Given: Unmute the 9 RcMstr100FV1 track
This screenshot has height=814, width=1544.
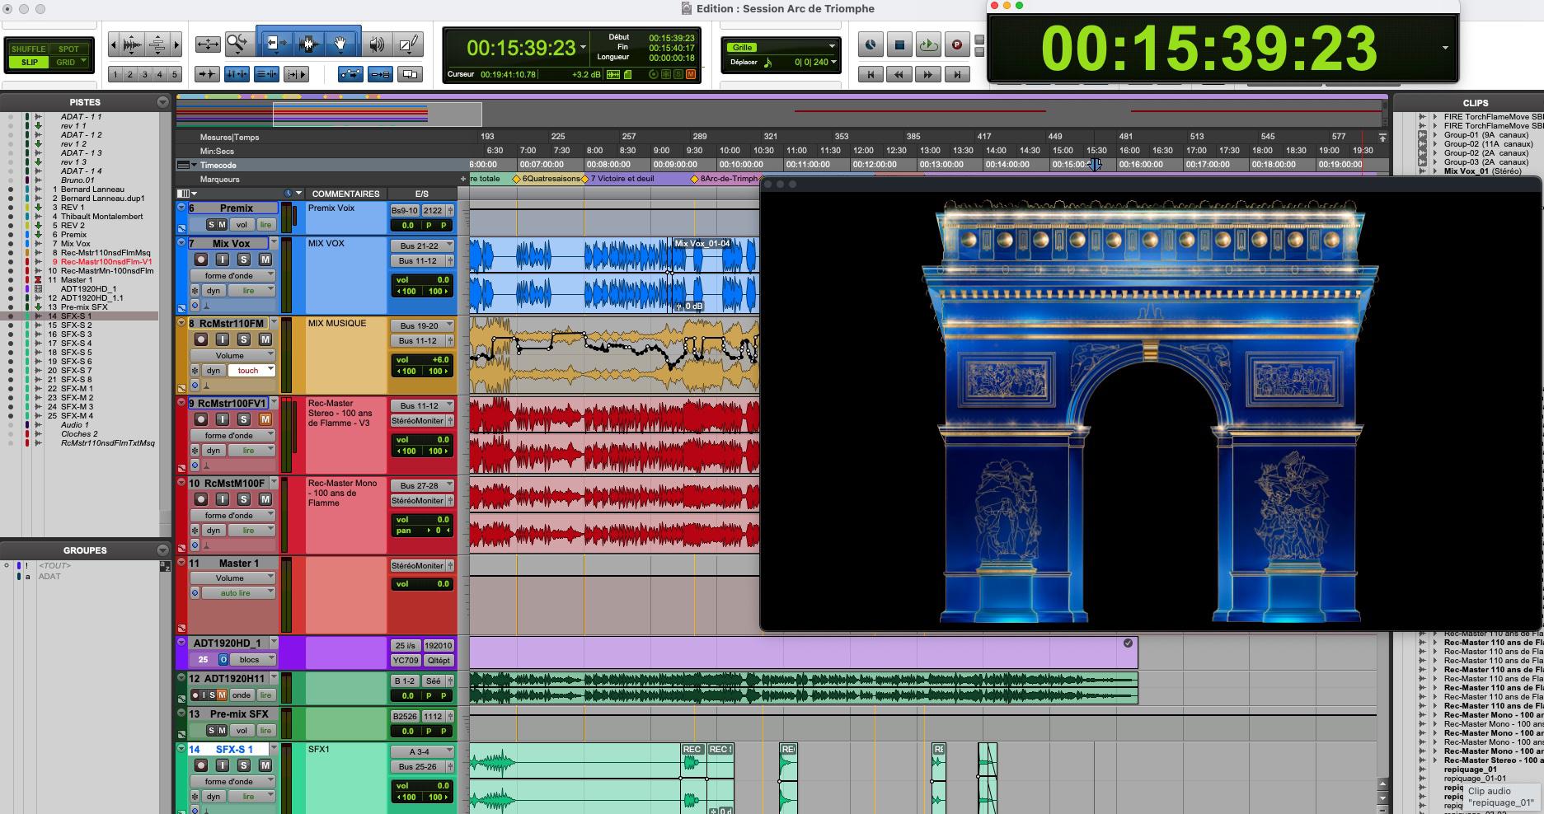Looking at the screenshot, I should (265, 419).
